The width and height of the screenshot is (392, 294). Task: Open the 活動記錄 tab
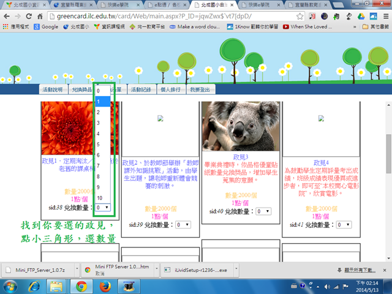pyautogui.click(x=142, y=89)
